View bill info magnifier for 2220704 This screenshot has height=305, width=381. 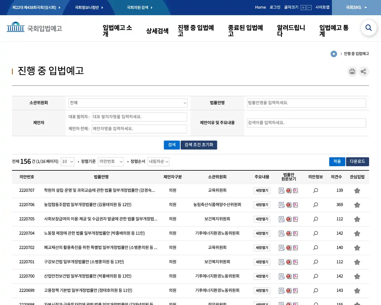[316, 234]
